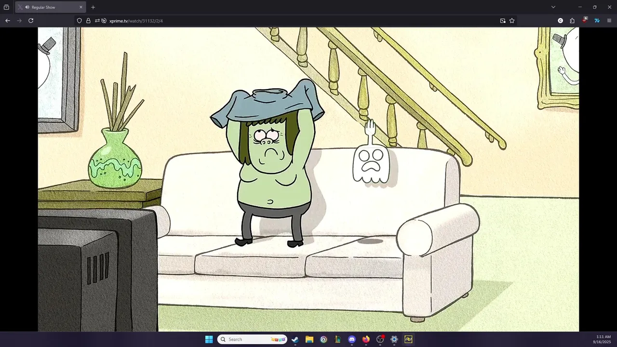Select the Regular Show tab

tap(50, 7)
